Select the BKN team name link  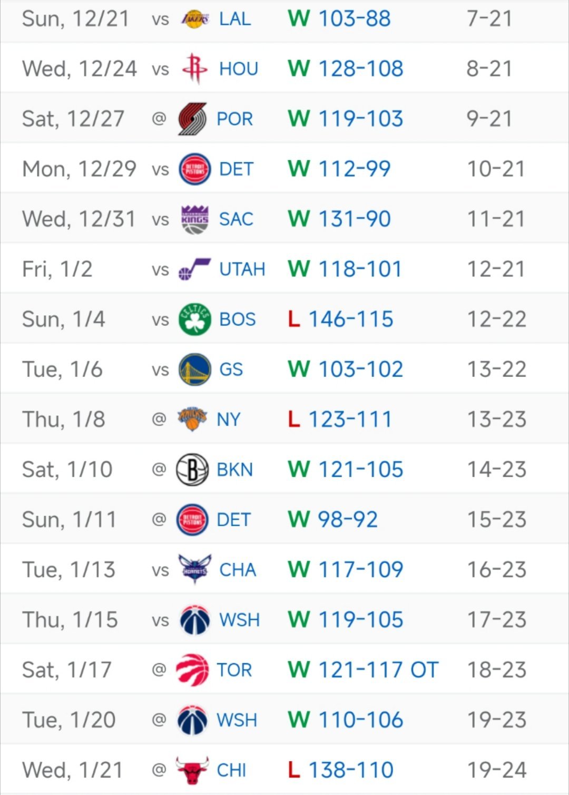235,470
